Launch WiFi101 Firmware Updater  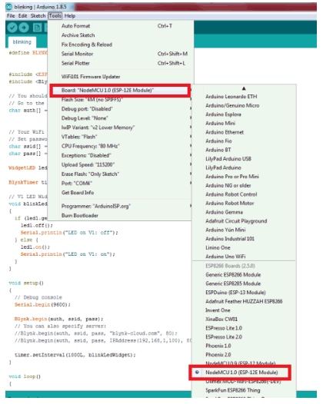tap(120, 77)
